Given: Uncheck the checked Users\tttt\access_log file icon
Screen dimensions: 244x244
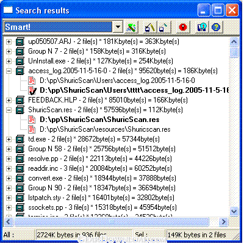Looking at the screenshot, I should 32,90.
